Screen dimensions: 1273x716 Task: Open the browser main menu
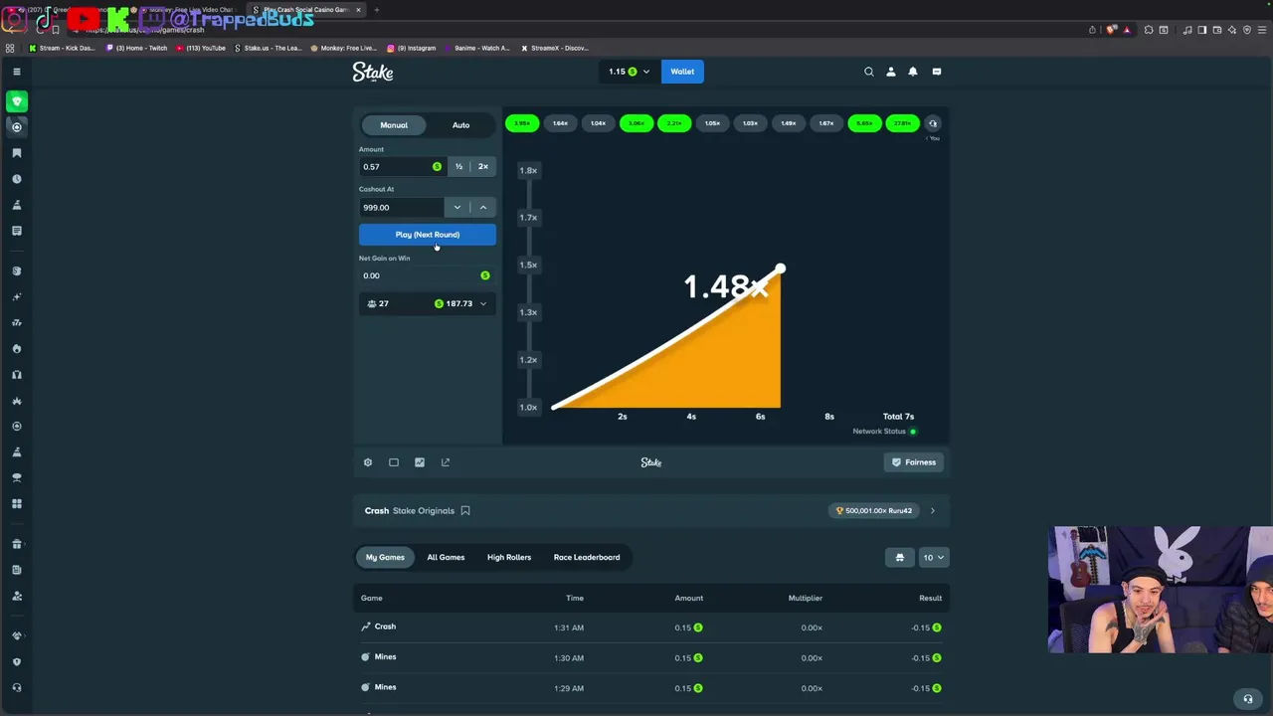pos(1261,30)
